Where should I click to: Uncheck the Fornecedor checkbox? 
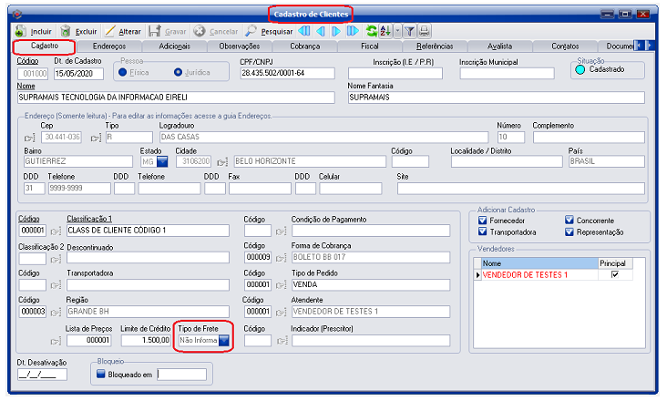point(483,221)
